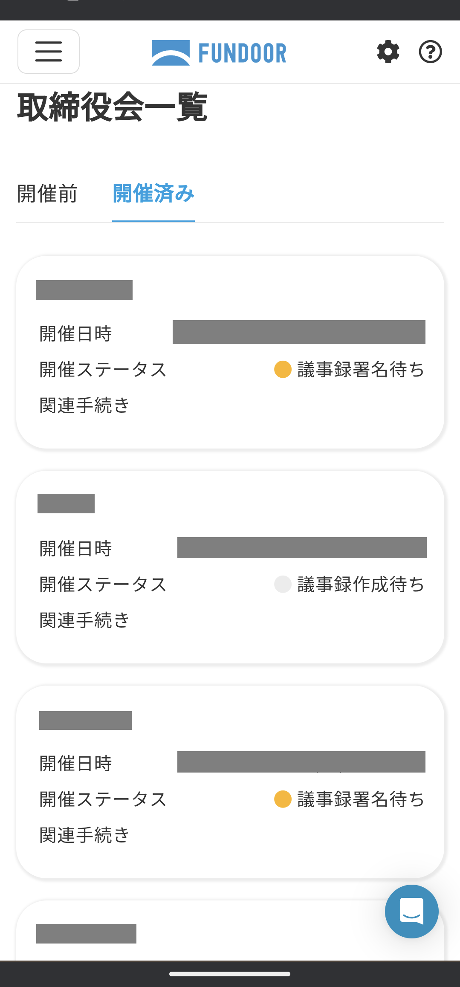Click the FUNDOOR logo
The width and height of the screenshot is (460, 987).
click(x=219, y=53)
